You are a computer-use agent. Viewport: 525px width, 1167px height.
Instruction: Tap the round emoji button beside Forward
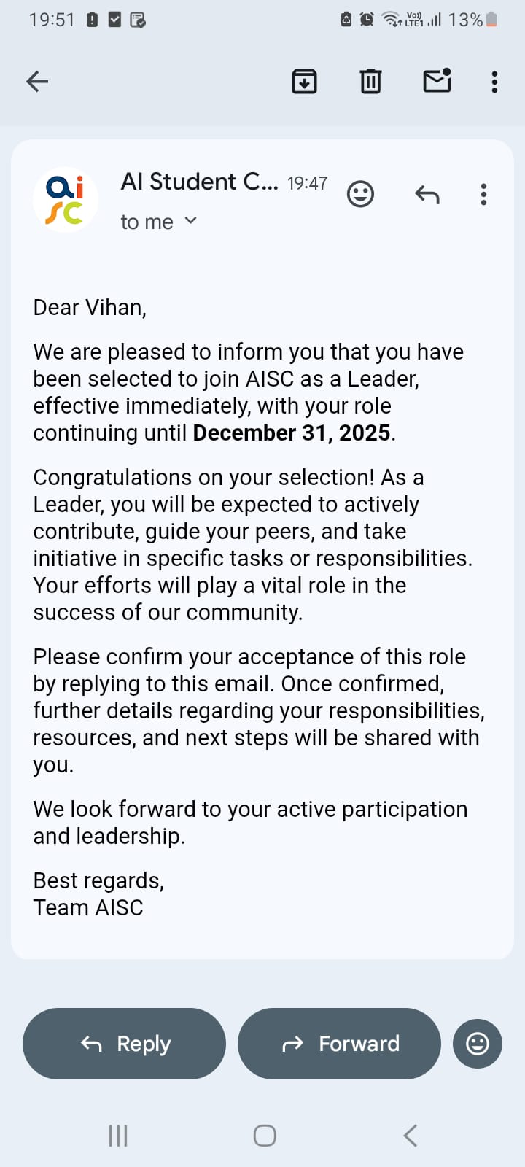tap(478, 1044)
